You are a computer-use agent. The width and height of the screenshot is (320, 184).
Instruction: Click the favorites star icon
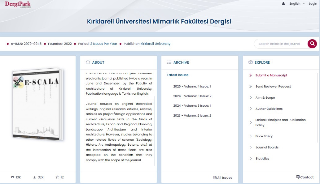tap(57, 177)
